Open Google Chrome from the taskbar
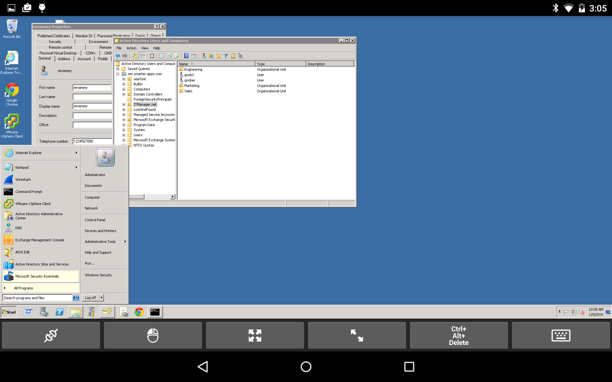Image resolution: width=612 pixels, height=382 pixels. (139, 312)
